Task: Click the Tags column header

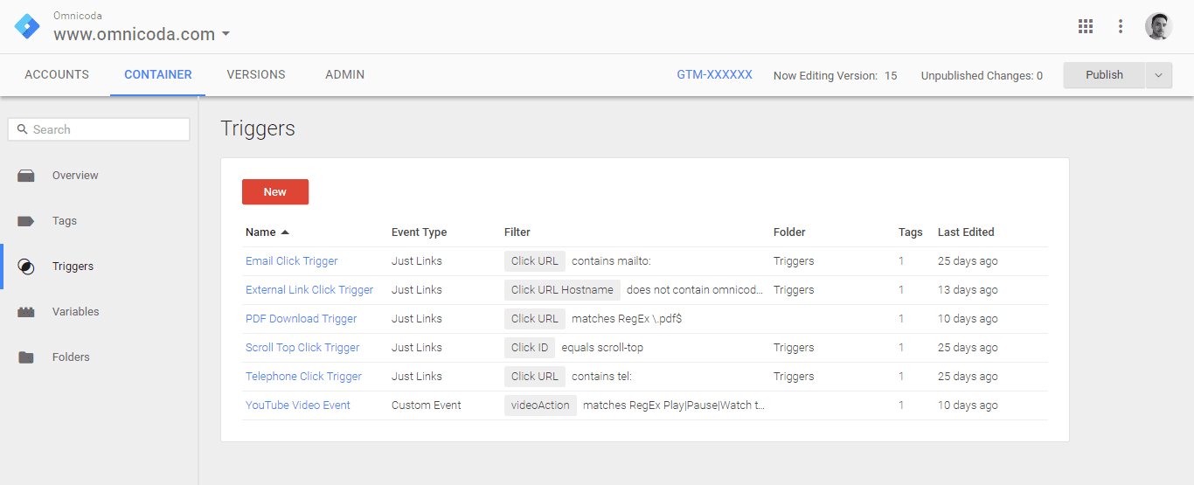Action: point(910,232)
